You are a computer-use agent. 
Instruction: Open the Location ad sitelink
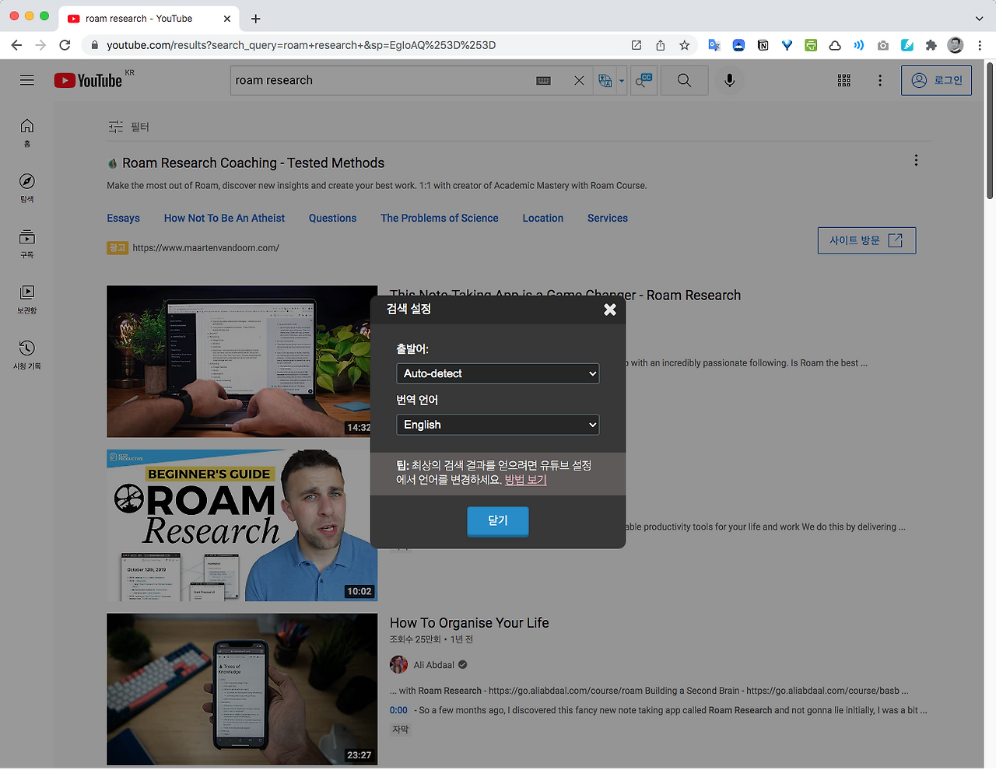(x=543, y=219)
